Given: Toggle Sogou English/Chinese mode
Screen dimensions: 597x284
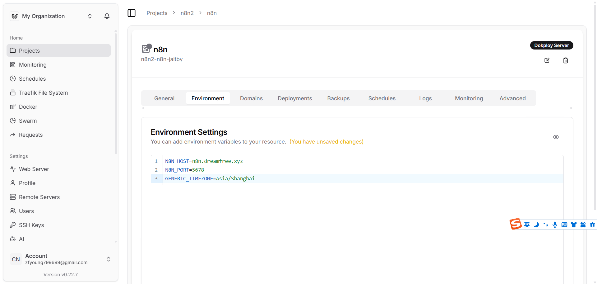Looking at the screenshot, I should (527, 225).
